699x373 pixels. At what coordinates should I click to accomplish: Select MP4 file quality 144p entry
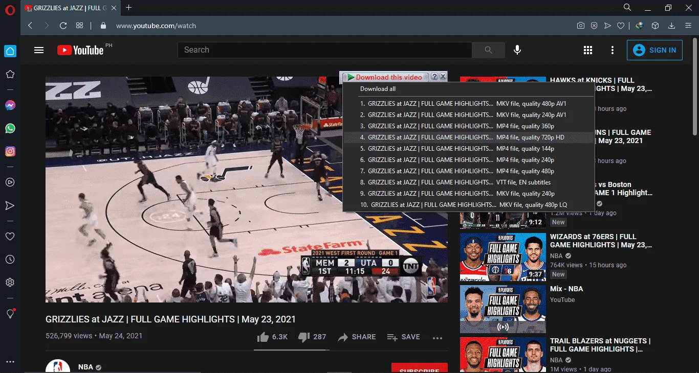468,149
